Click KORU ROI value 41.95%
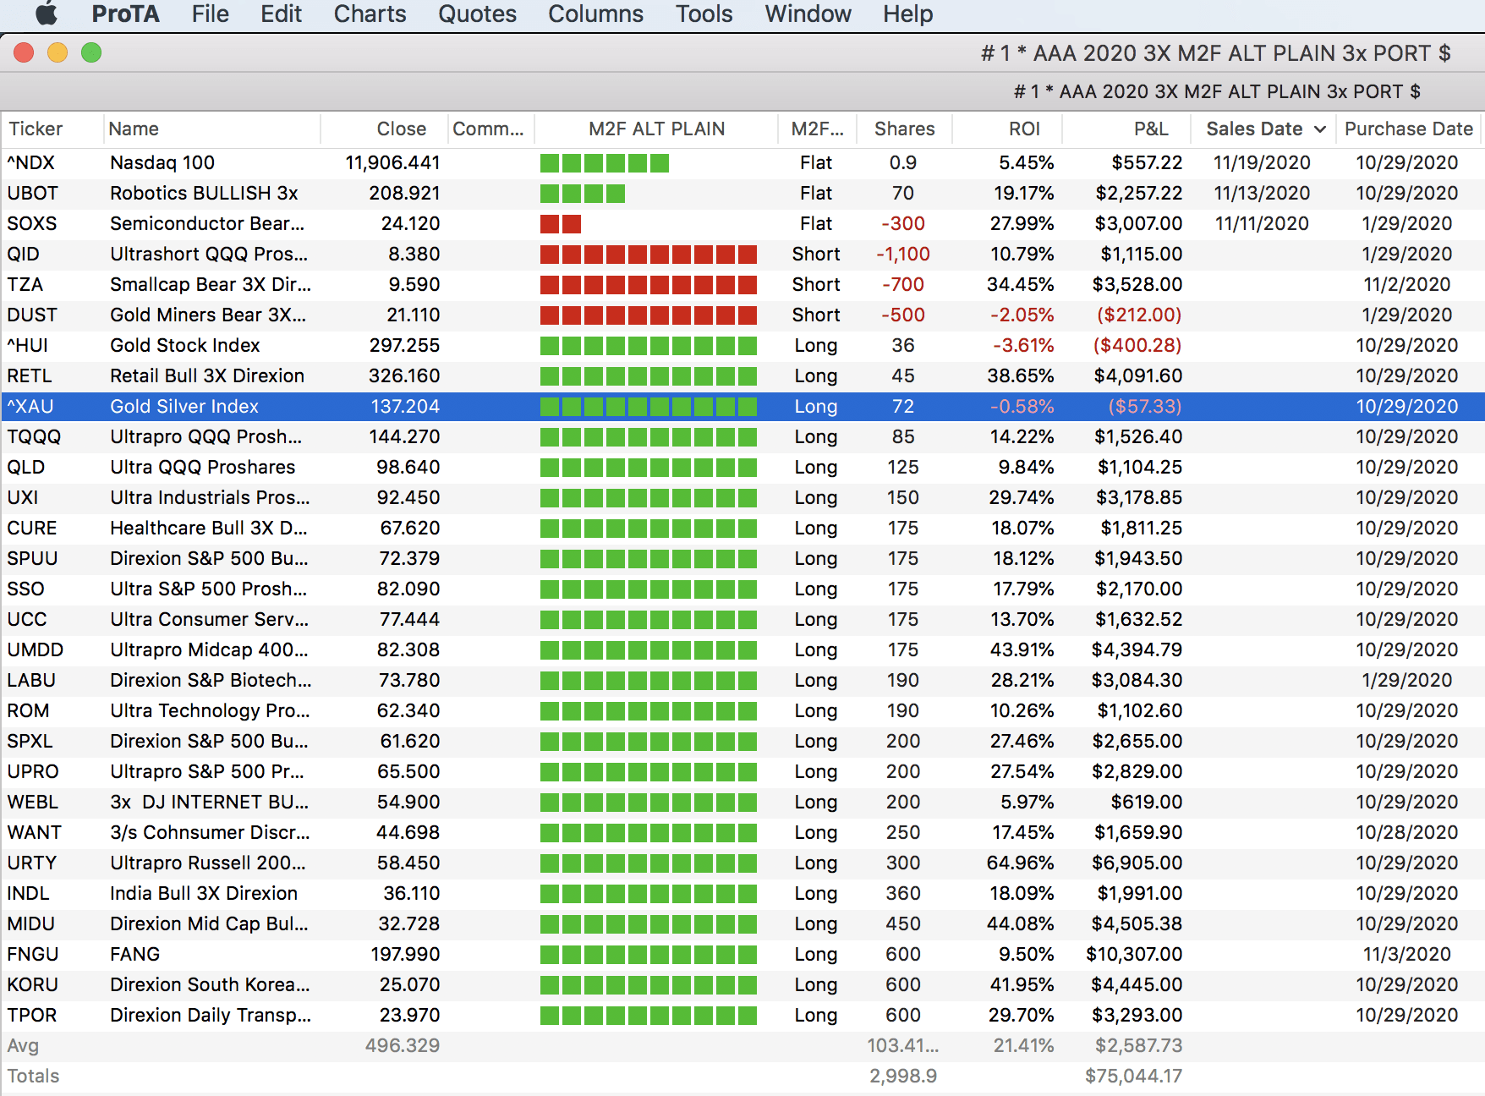The height and width of the screenshot is (1096, 1485). (x=1022, y=984)
